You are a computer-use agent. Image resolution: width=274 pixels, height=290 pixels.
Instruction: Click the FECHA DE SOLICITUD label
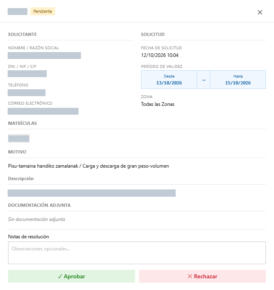162,48
